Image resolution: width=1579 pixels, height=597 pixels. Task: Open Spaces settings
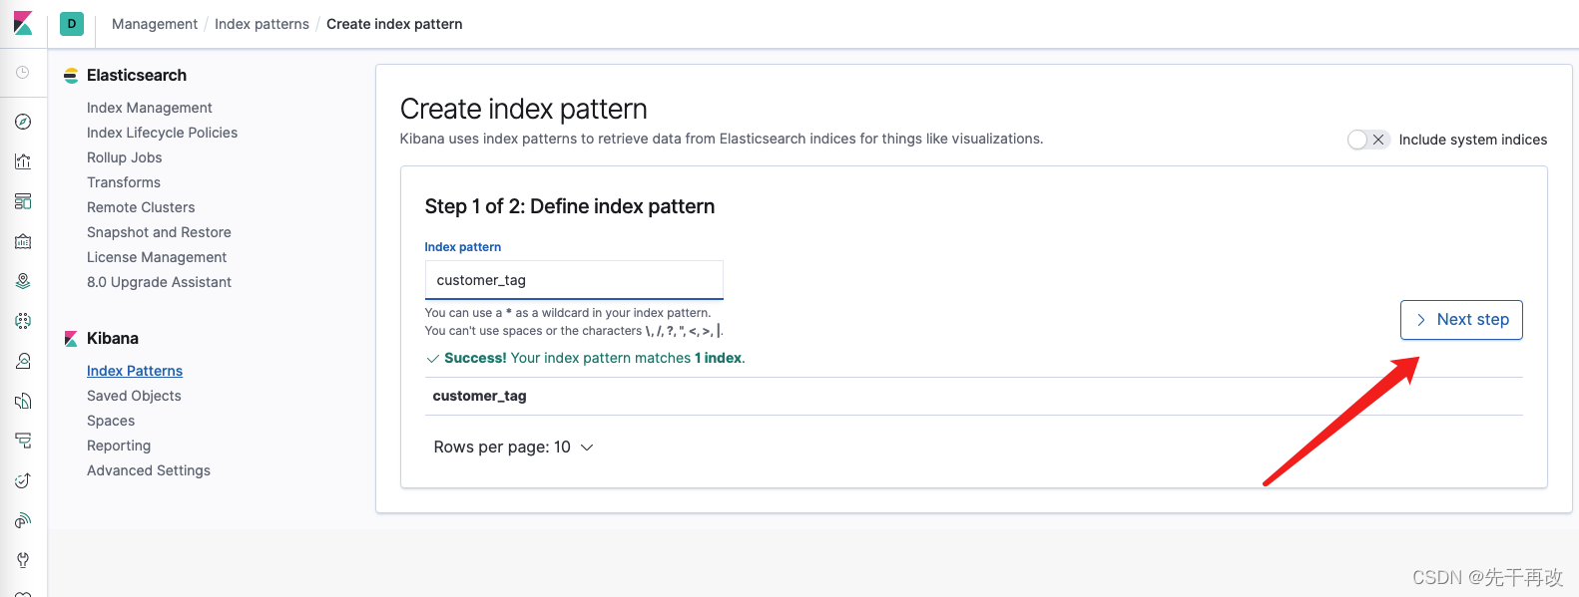coord(111,421)
